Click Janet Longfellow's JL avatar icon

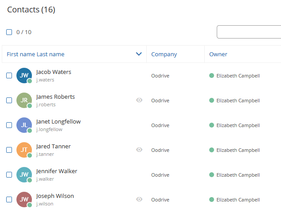click(x=24, y=125)
